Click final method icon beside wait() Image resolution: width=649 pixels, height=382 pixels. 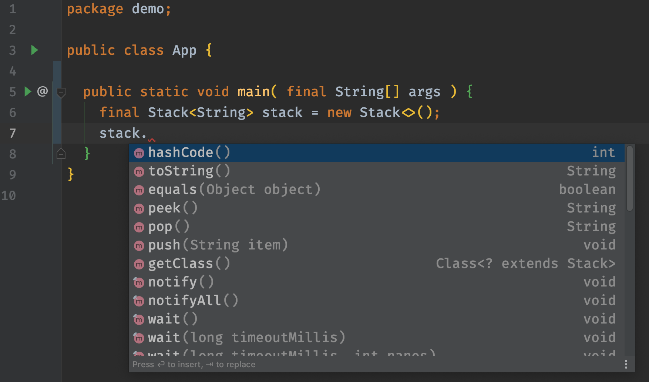click(139, 320)
